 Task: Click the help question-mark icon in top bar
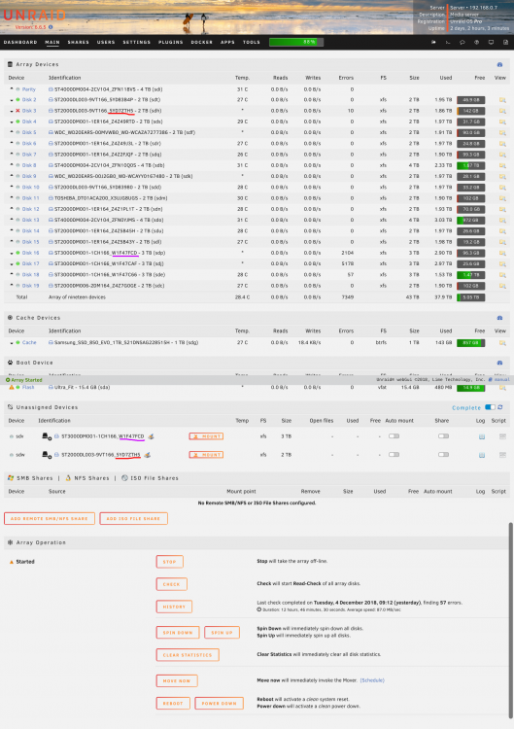[476, 43]
